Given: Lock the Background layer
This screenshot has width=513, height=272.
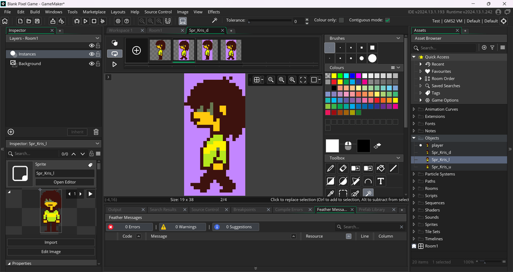Looking at the screenshot, I should tap(98, 64).
